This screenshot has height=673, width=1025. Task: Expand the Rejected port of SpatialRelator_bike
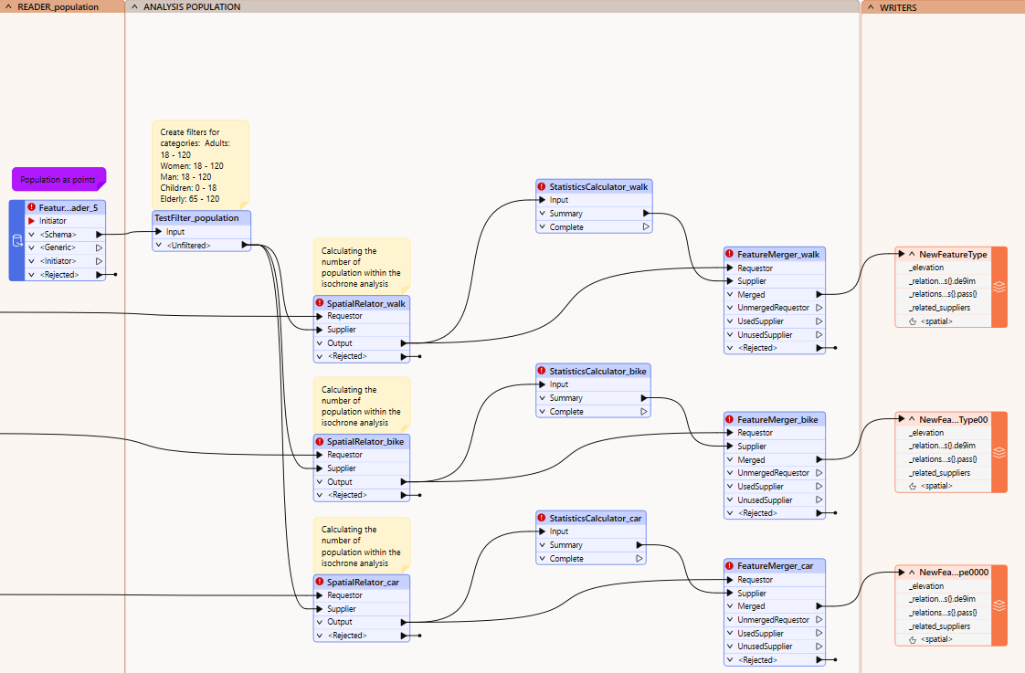coord(320,495)
